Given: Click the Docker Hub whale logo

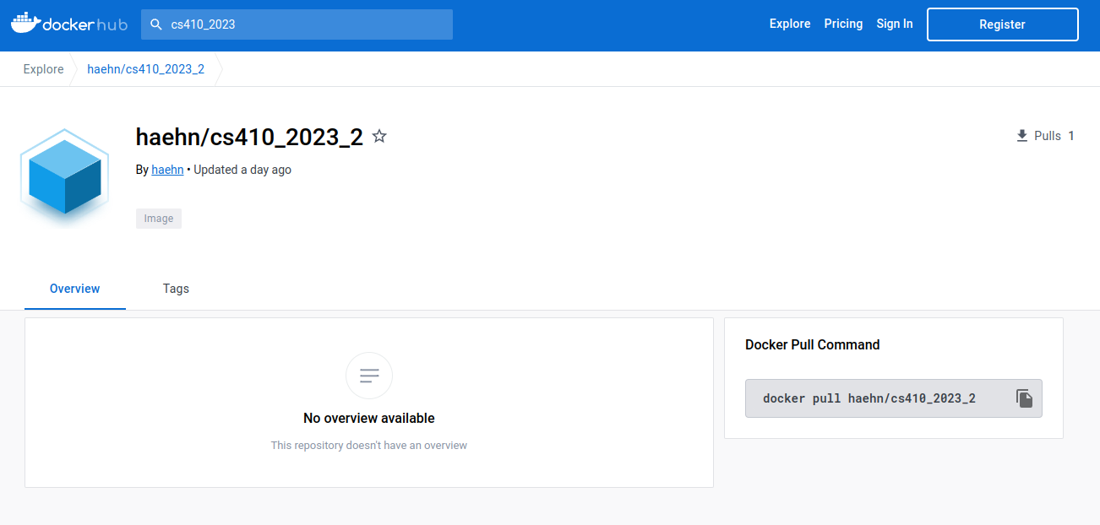Looking at the screenshot, I should coord(69,24).
